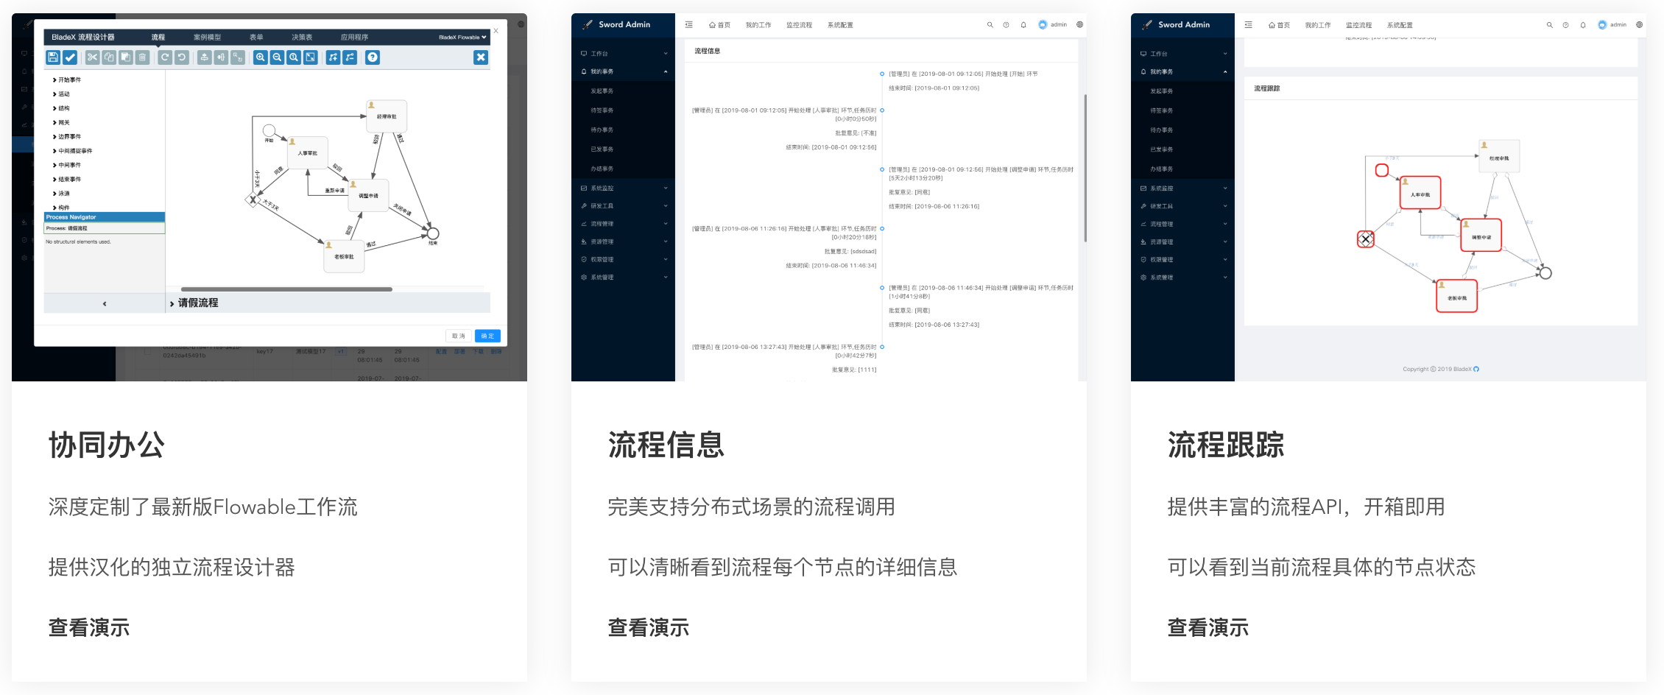Click the counter-clockwise Undo arrow in the designer
The image size is (1664, 695).
(182, 57)
